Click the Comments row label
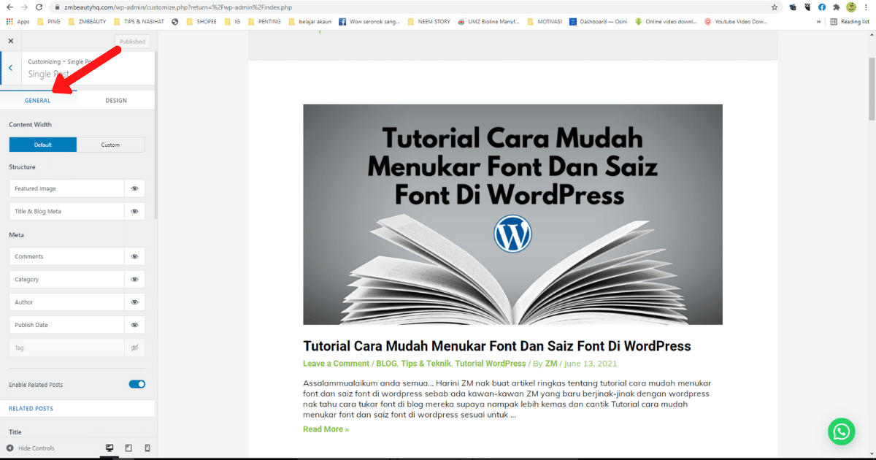This screenshot has height=460, width=876. pos(28,256)
